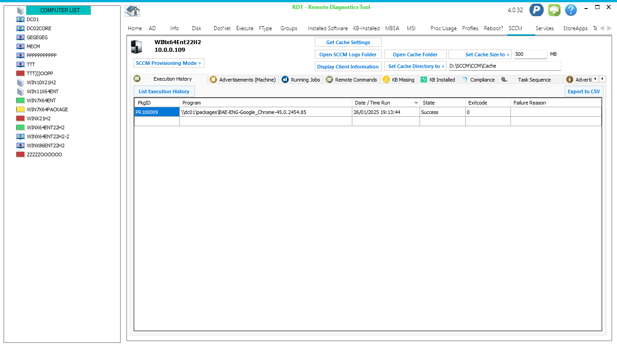
Task: Click Open SCCM Logs Folder
Action: click(348, 55)
